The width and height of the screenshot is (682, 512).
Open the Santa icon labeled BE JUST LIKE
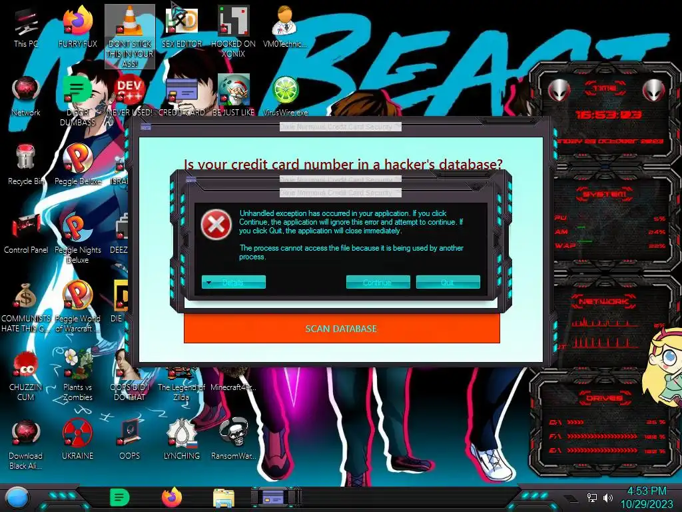pyautogui.click(x=233, y=96)
